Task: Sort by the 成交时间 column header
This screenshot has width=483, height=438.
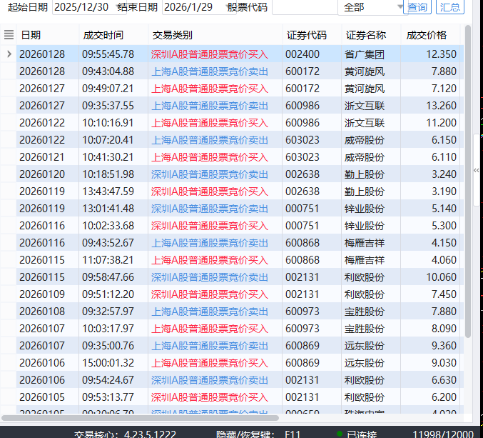Action: (x=113, y=35)
